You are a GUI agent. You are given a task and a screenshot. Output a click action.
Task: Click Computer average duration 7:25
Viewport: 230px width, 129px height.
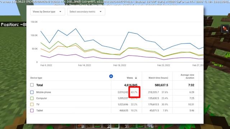tap(192, 98)
